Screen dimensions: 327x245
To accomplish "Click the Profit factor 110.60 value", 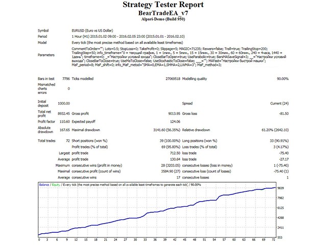I will (x=65, y=121).
